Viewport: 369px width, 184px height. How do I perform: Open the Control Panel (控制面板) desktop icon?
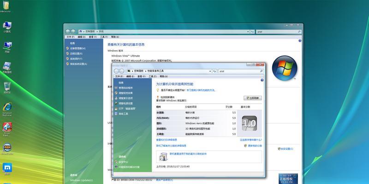pyautogui.click(x=7, y=68)
